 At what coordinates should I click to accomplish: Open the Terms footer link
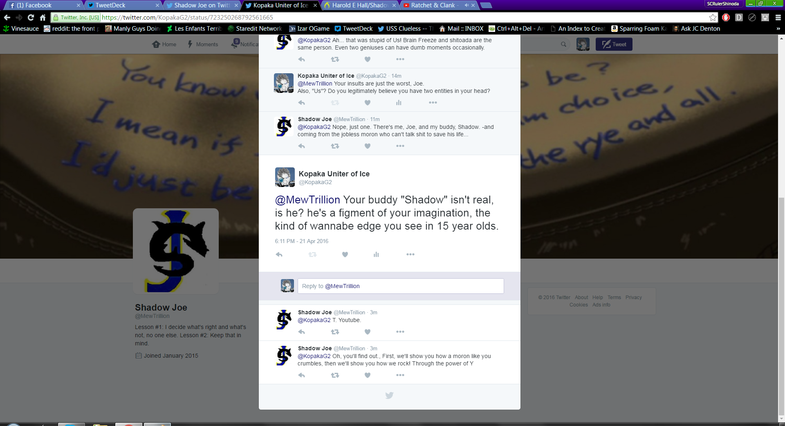point(614,298)
